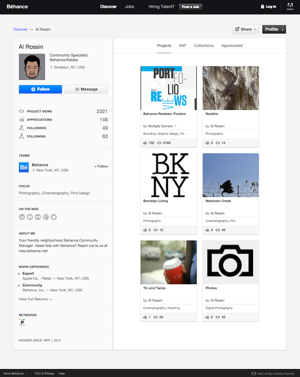Open the YouTube profile icon
300x377 pixels.
[x=30, y=217]
